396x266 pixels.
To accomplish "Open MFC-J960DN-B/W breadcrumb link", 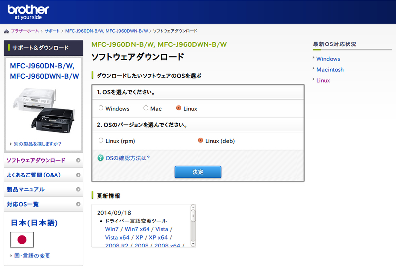I will (x=106, y=31).
